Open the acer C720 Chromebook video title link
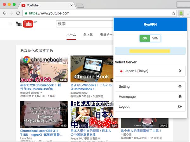Image resolution: width=190 pixels, height=142 pixels. click(x=41, y=87)
